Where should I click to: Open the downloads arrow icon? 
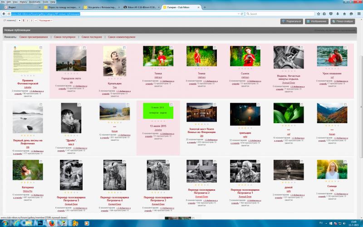338,14
